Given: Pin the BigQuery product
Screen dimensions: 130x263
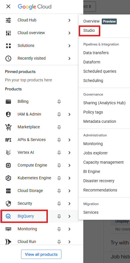Looking at the screenshot, I should [59, 216].
